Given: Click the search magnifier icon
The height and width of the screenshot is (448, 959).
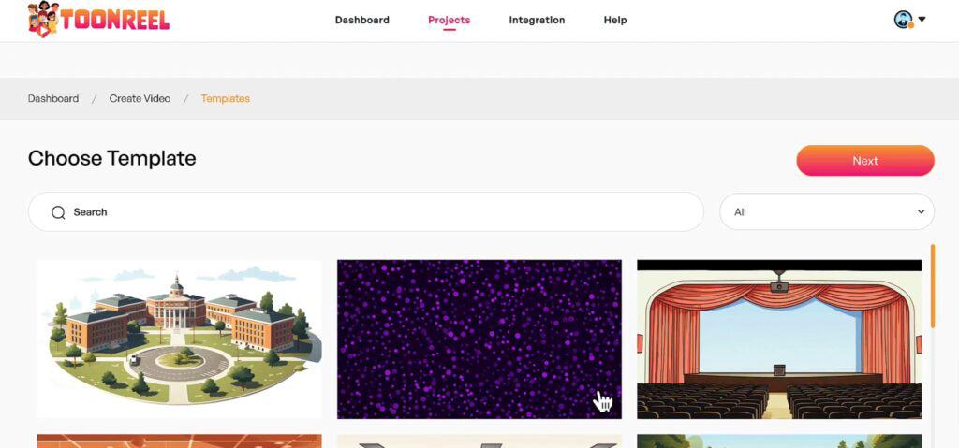Looking at the screenshot, I should tap(58, 212).
